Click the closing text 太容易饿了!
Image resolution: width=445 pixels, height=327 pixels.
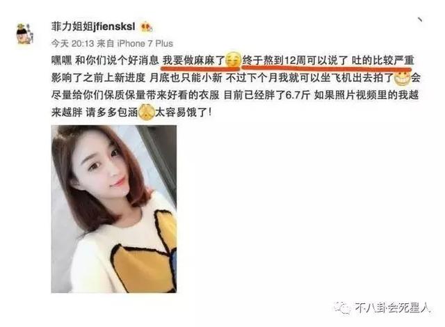tap(184, 113)
